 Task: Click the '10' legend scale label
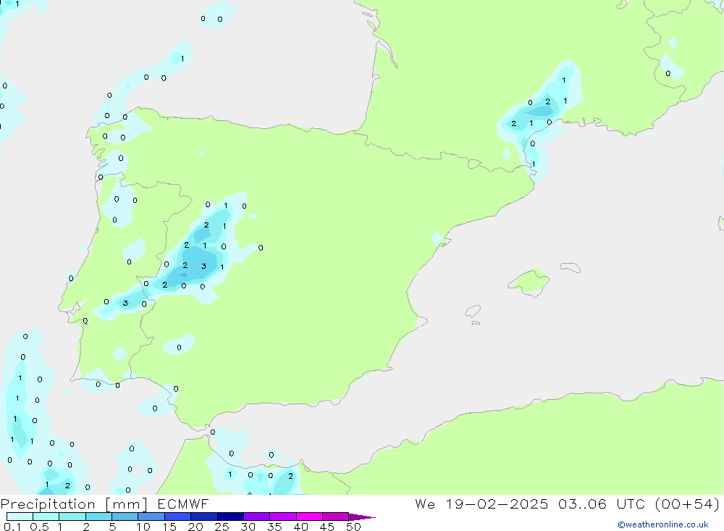click(143, 527)
